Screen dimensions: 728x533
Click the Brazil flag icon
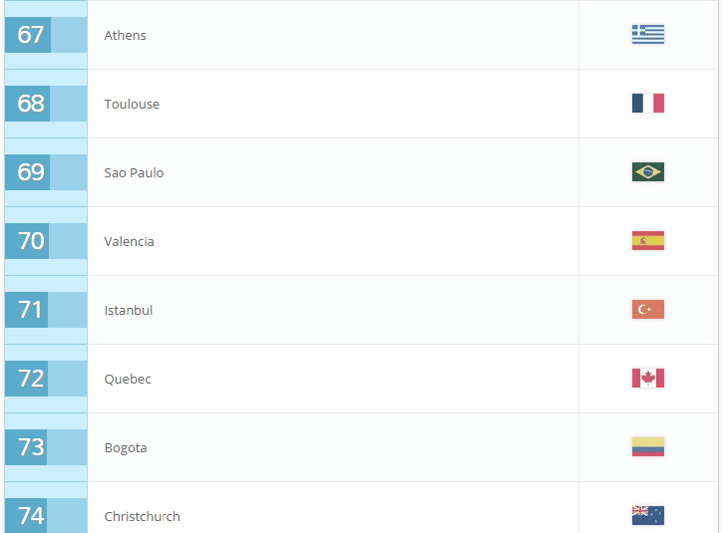[x=647, y=171]
